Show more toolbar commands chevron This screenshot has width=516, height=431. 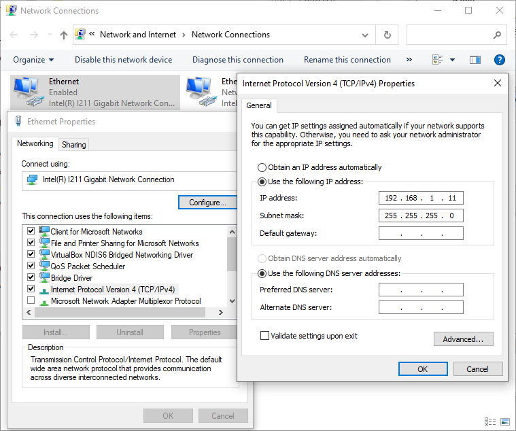pyautogui.click(x=409, y=60)
